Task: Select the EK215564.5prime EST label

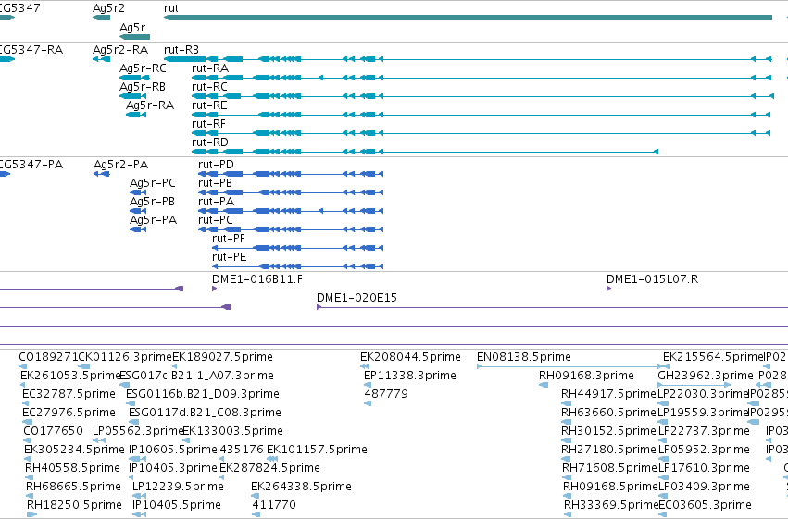Action: coord(713,357)
